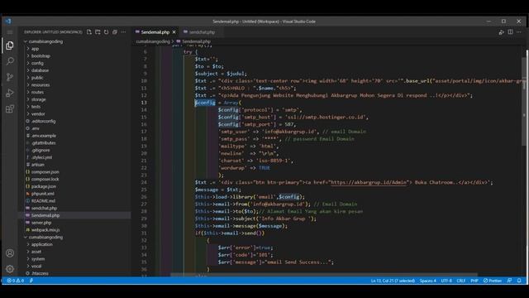Expand the vocal folder
This screenshot has height=298, width=529.
click(36, 267)
